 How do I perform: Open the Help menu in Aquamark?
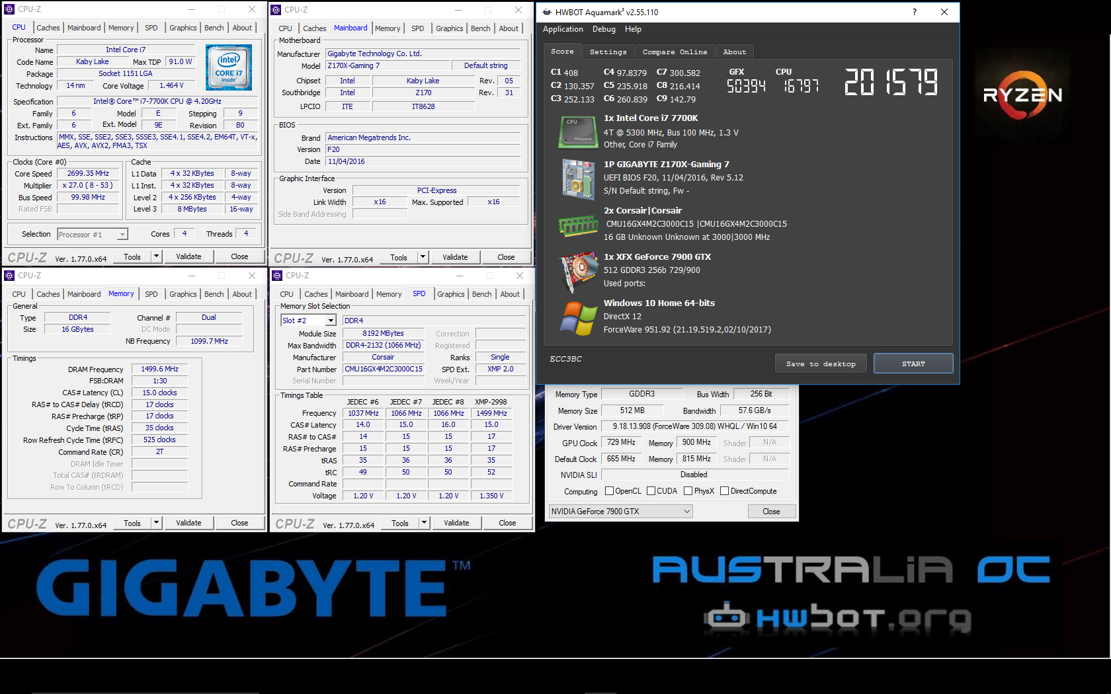click(633, 29)
